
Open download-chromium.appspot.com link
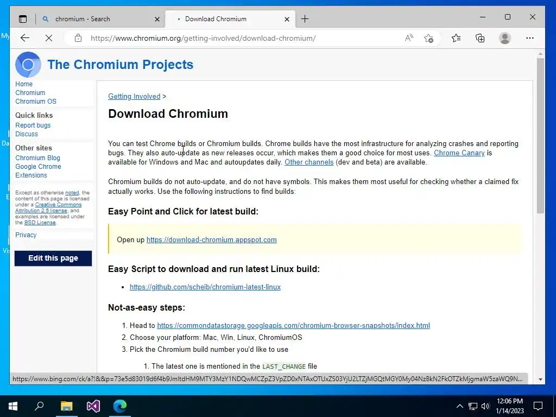pyautogui.click(x=212, y=239)
